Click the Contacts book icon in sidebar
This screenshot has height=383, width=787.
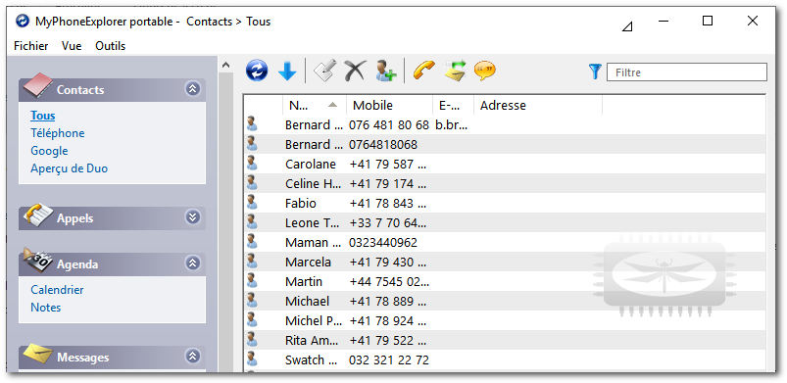[x=38, y=86]
